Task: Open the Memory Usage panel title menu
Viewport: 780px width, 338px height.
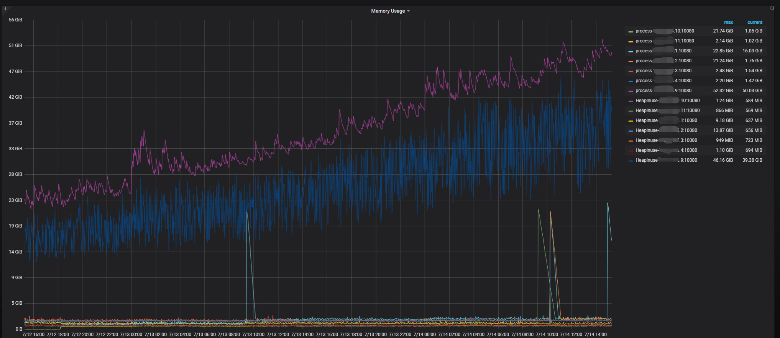Action: click(388, 11)
